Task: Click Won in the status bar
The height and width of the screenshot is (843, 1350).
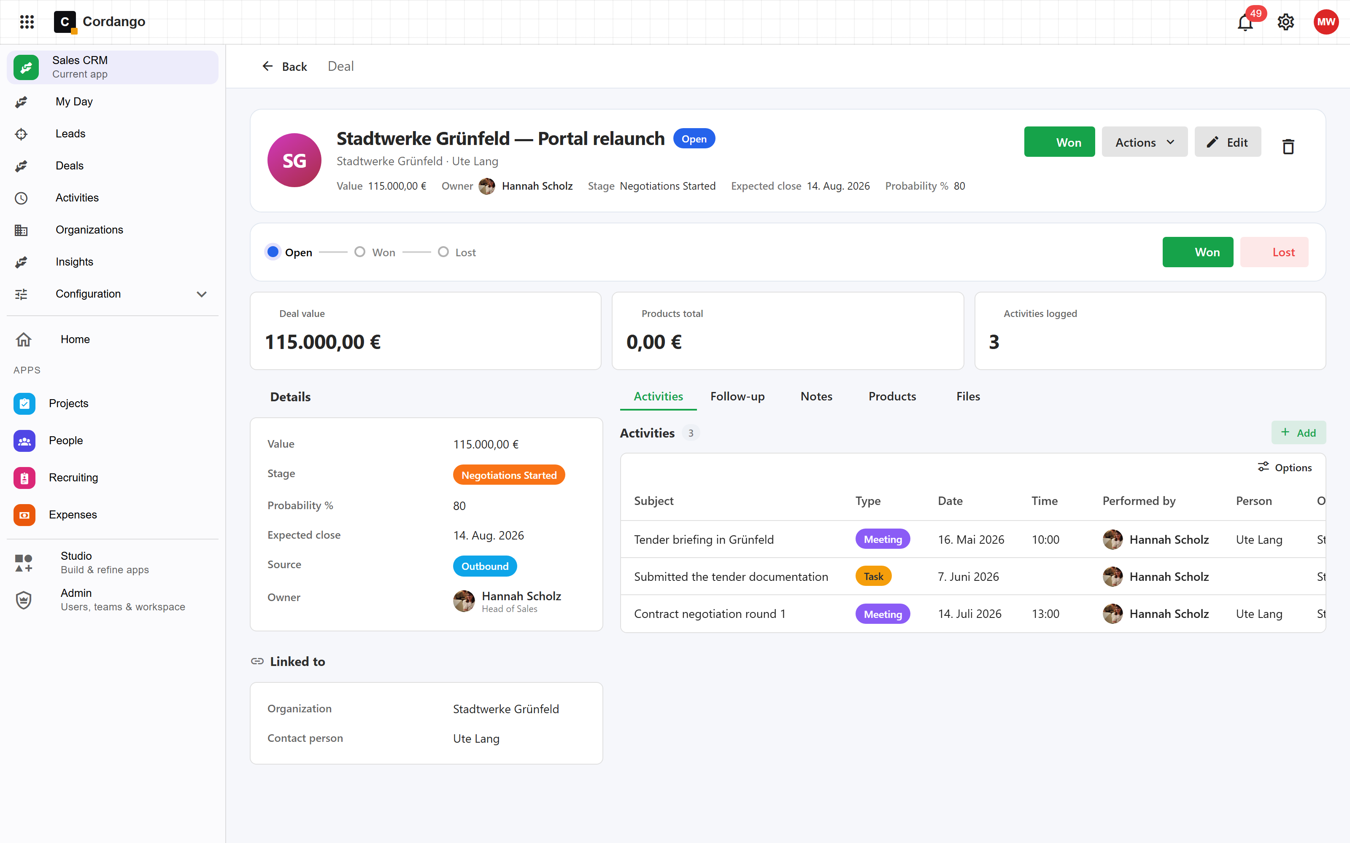Action: pos(1198,252)
